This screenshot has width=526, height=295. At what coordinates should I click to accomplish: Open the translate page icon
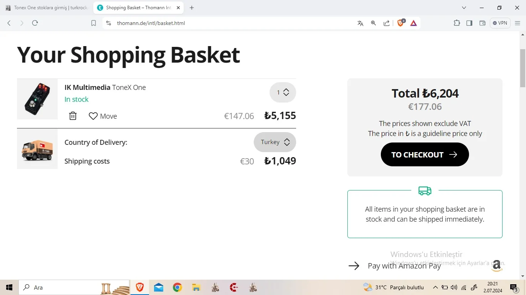tap(360, 23)
